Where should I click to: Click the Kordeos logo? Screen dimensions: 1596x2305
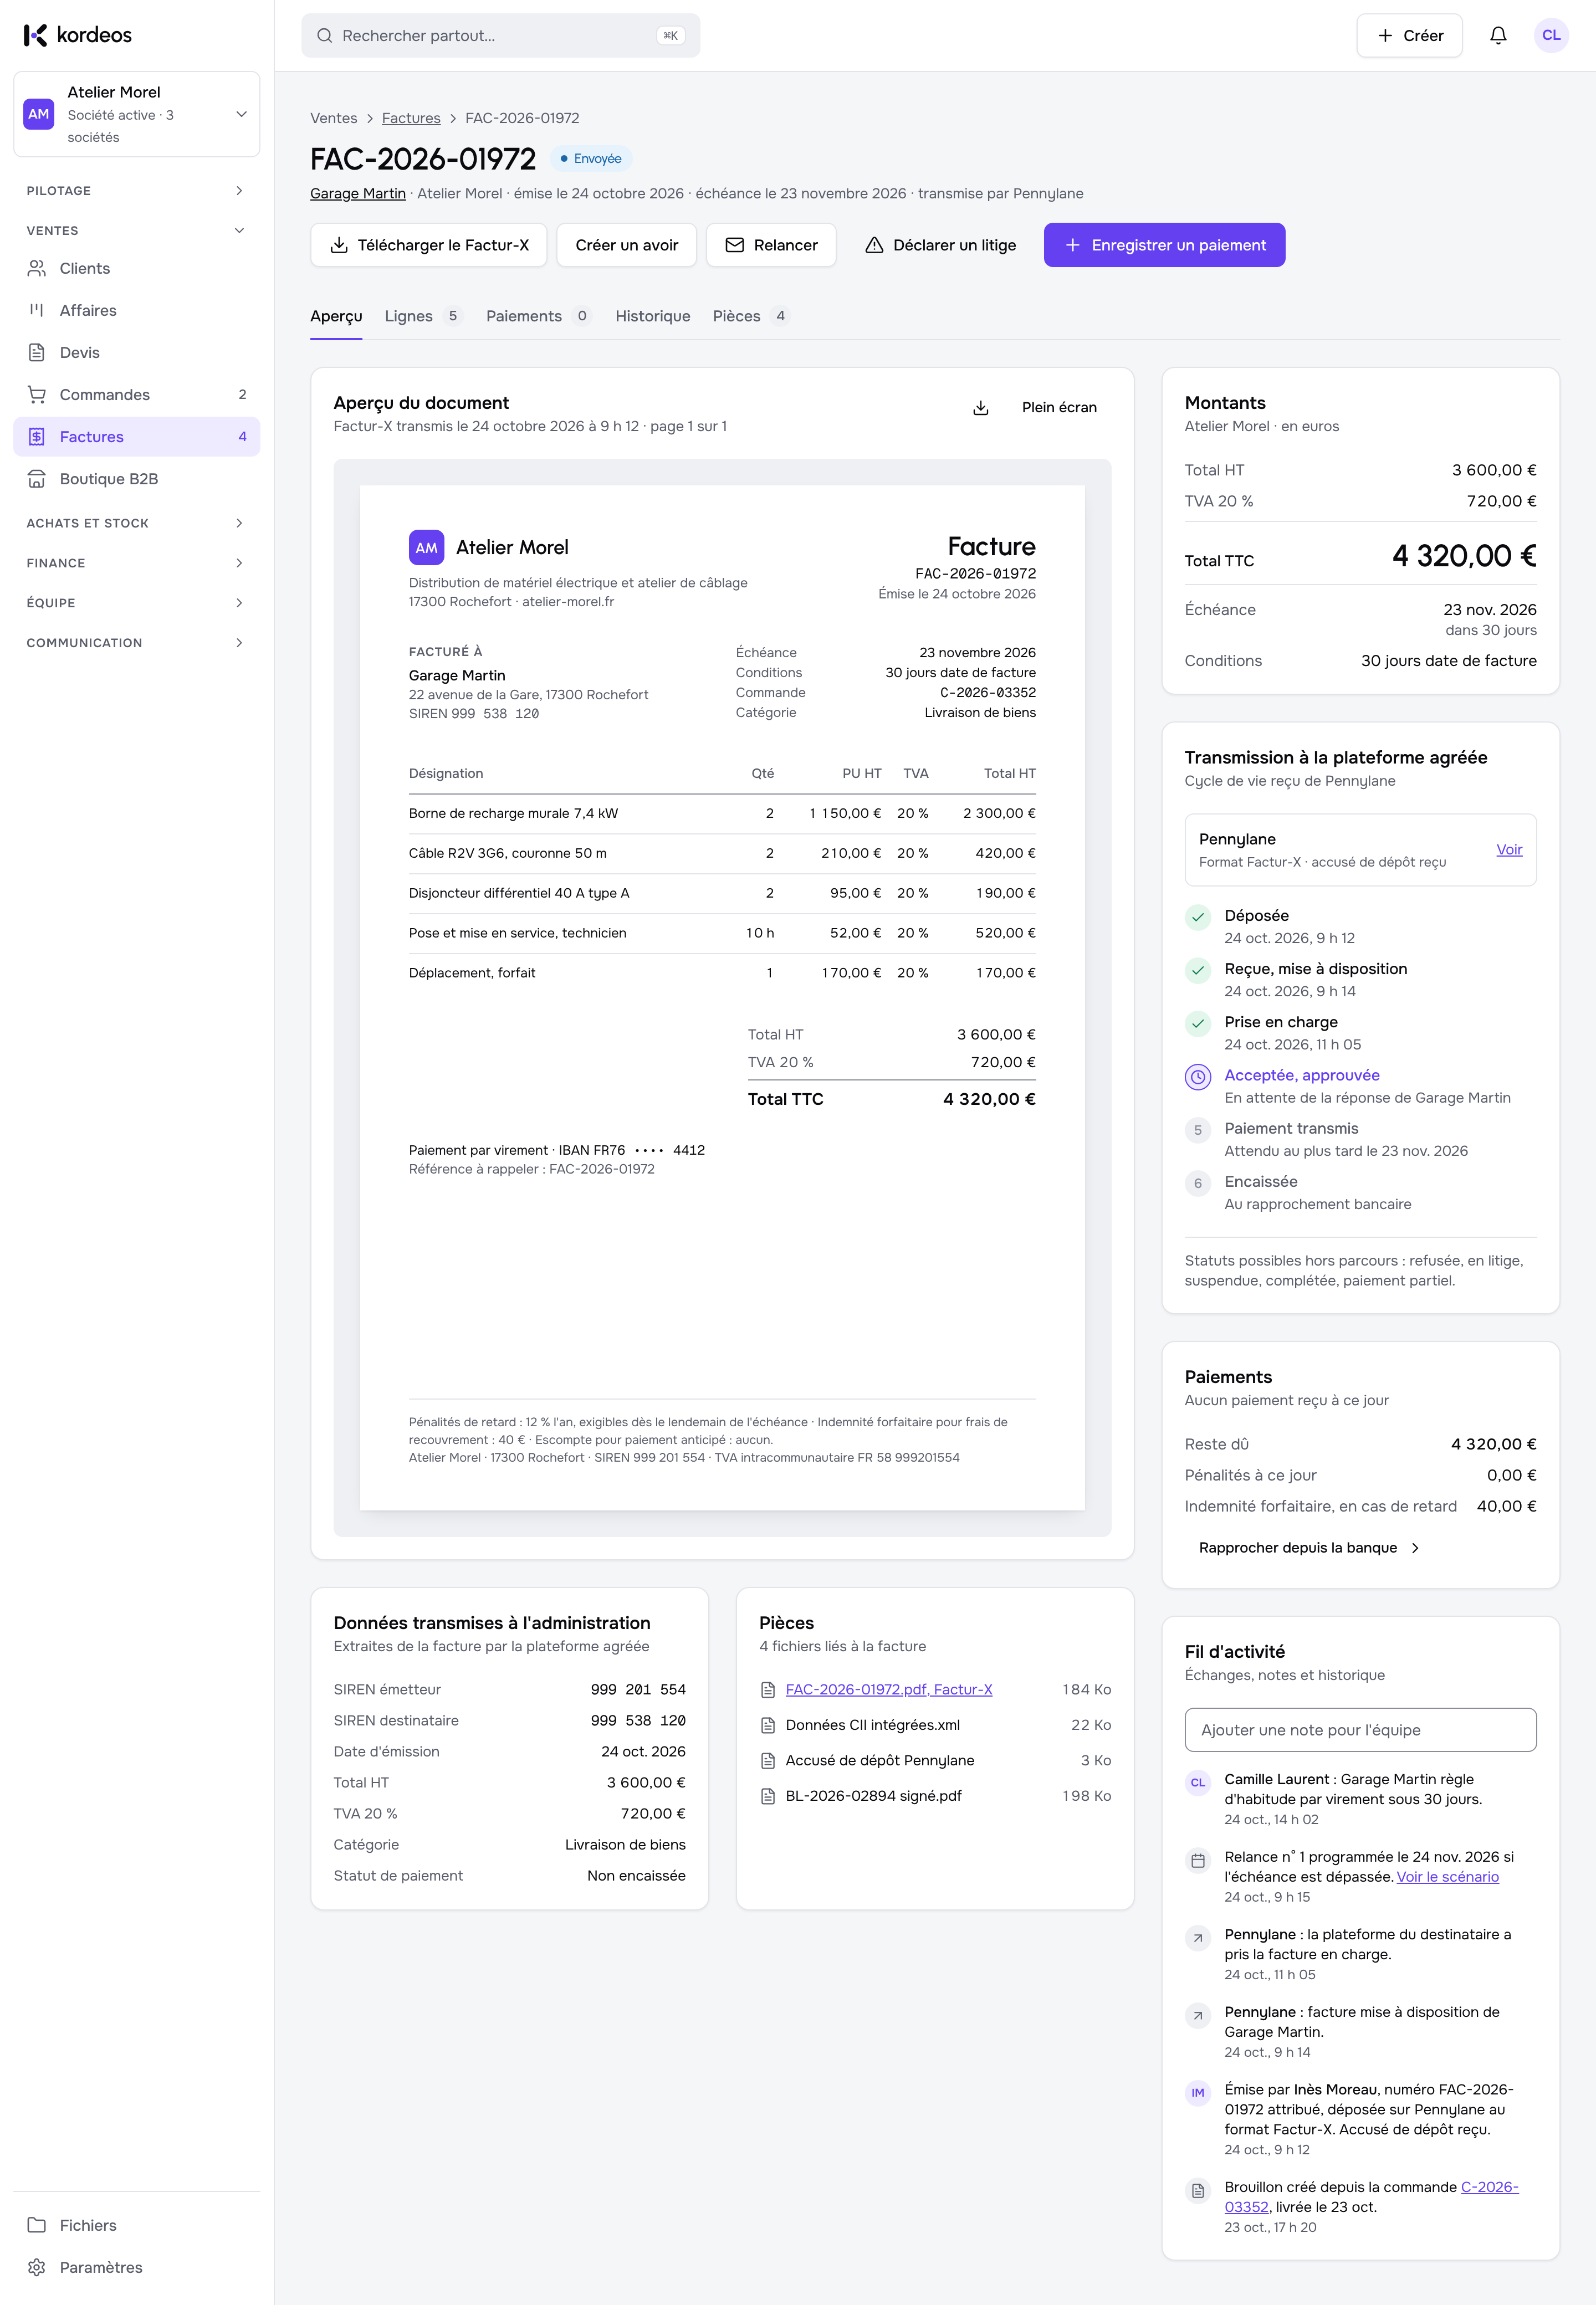[78, 35]
